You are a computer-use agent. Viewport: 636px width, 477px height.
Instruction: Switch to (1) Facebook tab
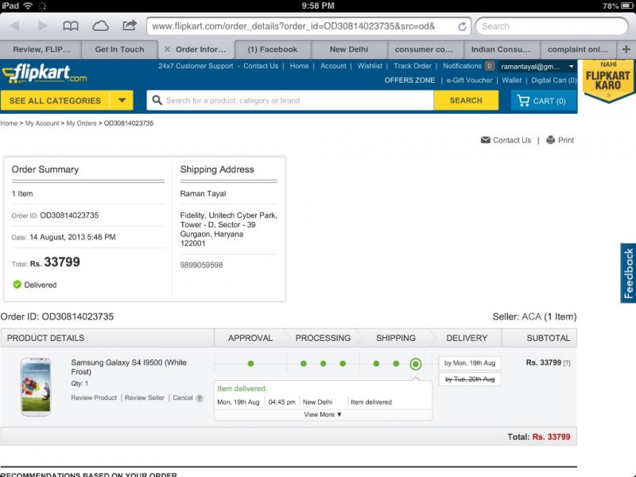pos(273,49)
